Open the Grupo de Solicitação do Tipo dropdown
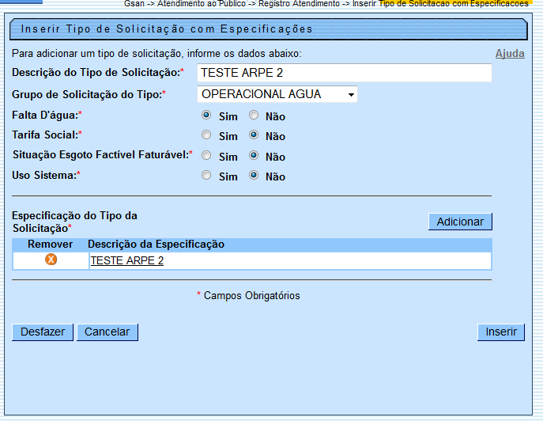The image size is (543, 421). point(277,95)
